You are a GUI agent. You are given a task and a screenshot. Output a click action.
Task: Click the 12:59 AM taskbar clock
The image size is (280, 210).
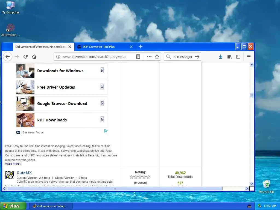(270, 206)
